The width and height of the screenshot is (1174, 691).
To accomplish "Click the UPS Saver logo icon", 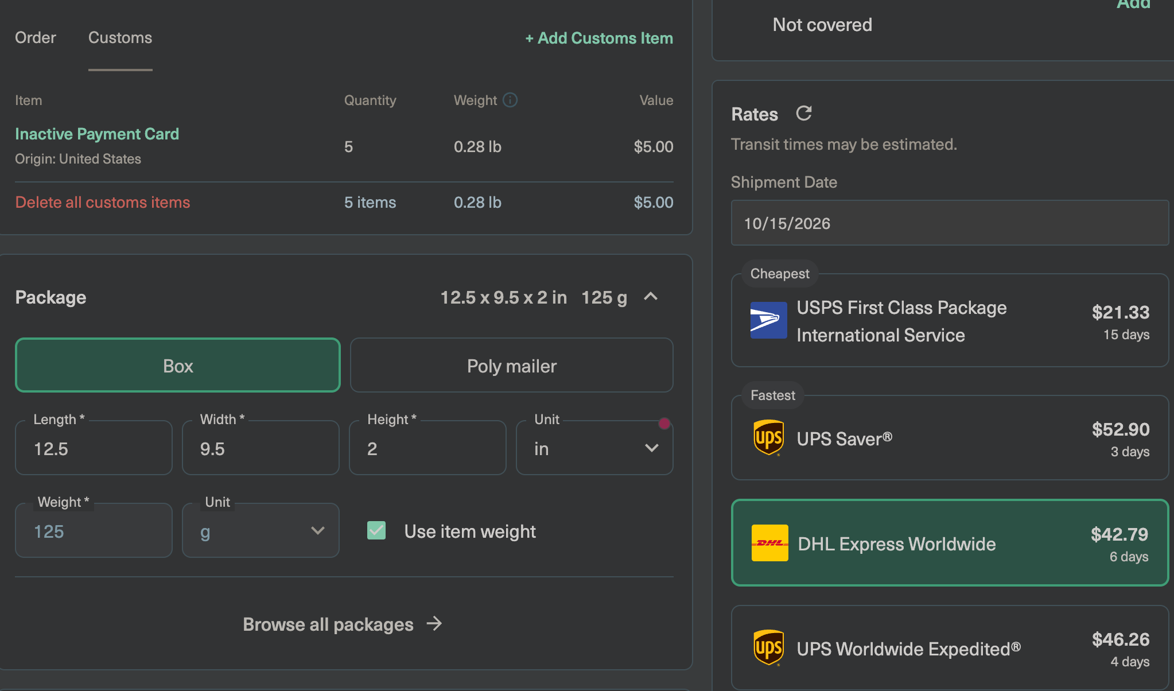I will (x=768, y=438).
